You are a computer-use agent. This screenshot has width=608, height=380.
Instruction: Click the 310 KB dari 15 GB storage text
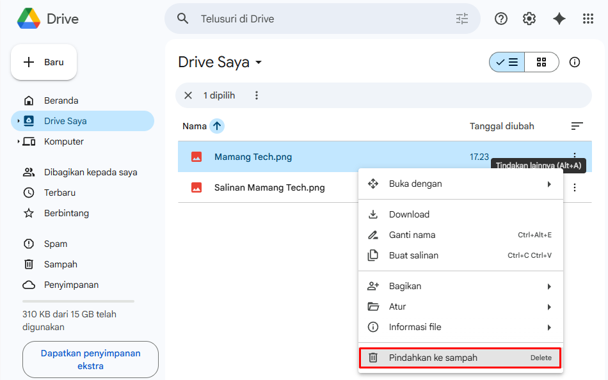[69, 321]
